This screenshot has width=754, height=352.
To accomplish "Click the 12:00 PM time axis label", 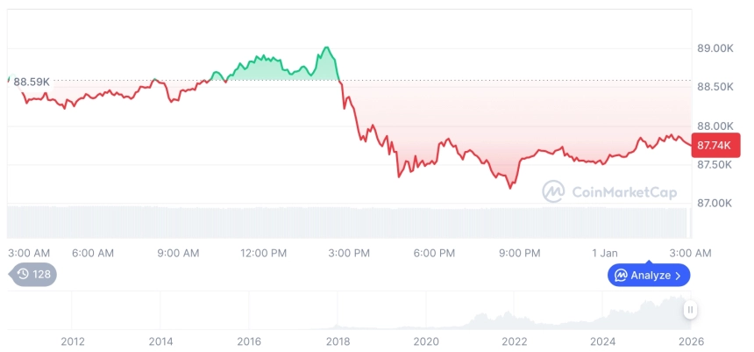I will (x=263, y=253).
